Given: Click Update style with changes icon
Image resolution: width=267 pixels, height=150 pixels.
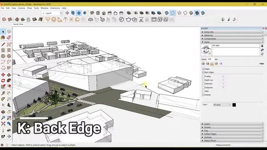Looking at the screenshot, I should (x=262, y=54).
